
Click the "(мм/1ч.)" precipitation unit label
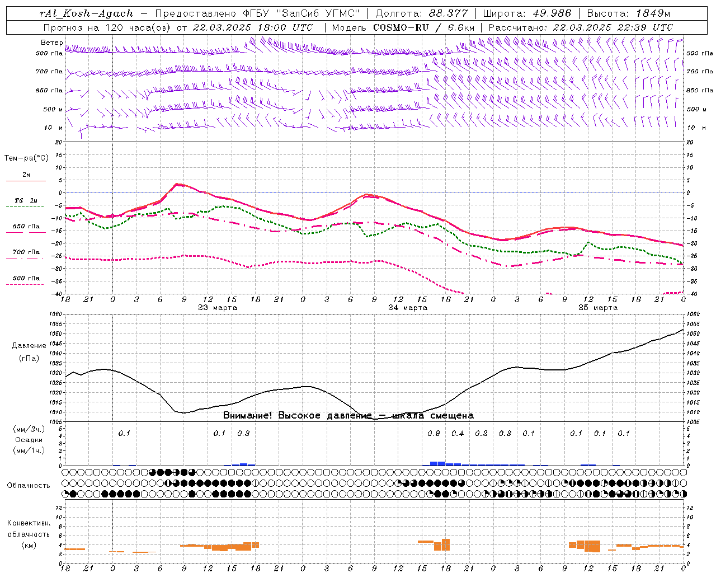(x=29, y=450)
